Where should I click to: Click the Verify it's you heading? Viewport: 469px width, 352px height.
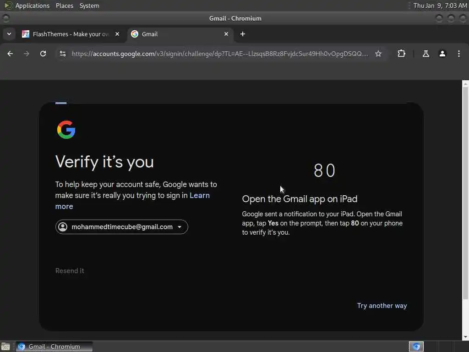point(104,162)
